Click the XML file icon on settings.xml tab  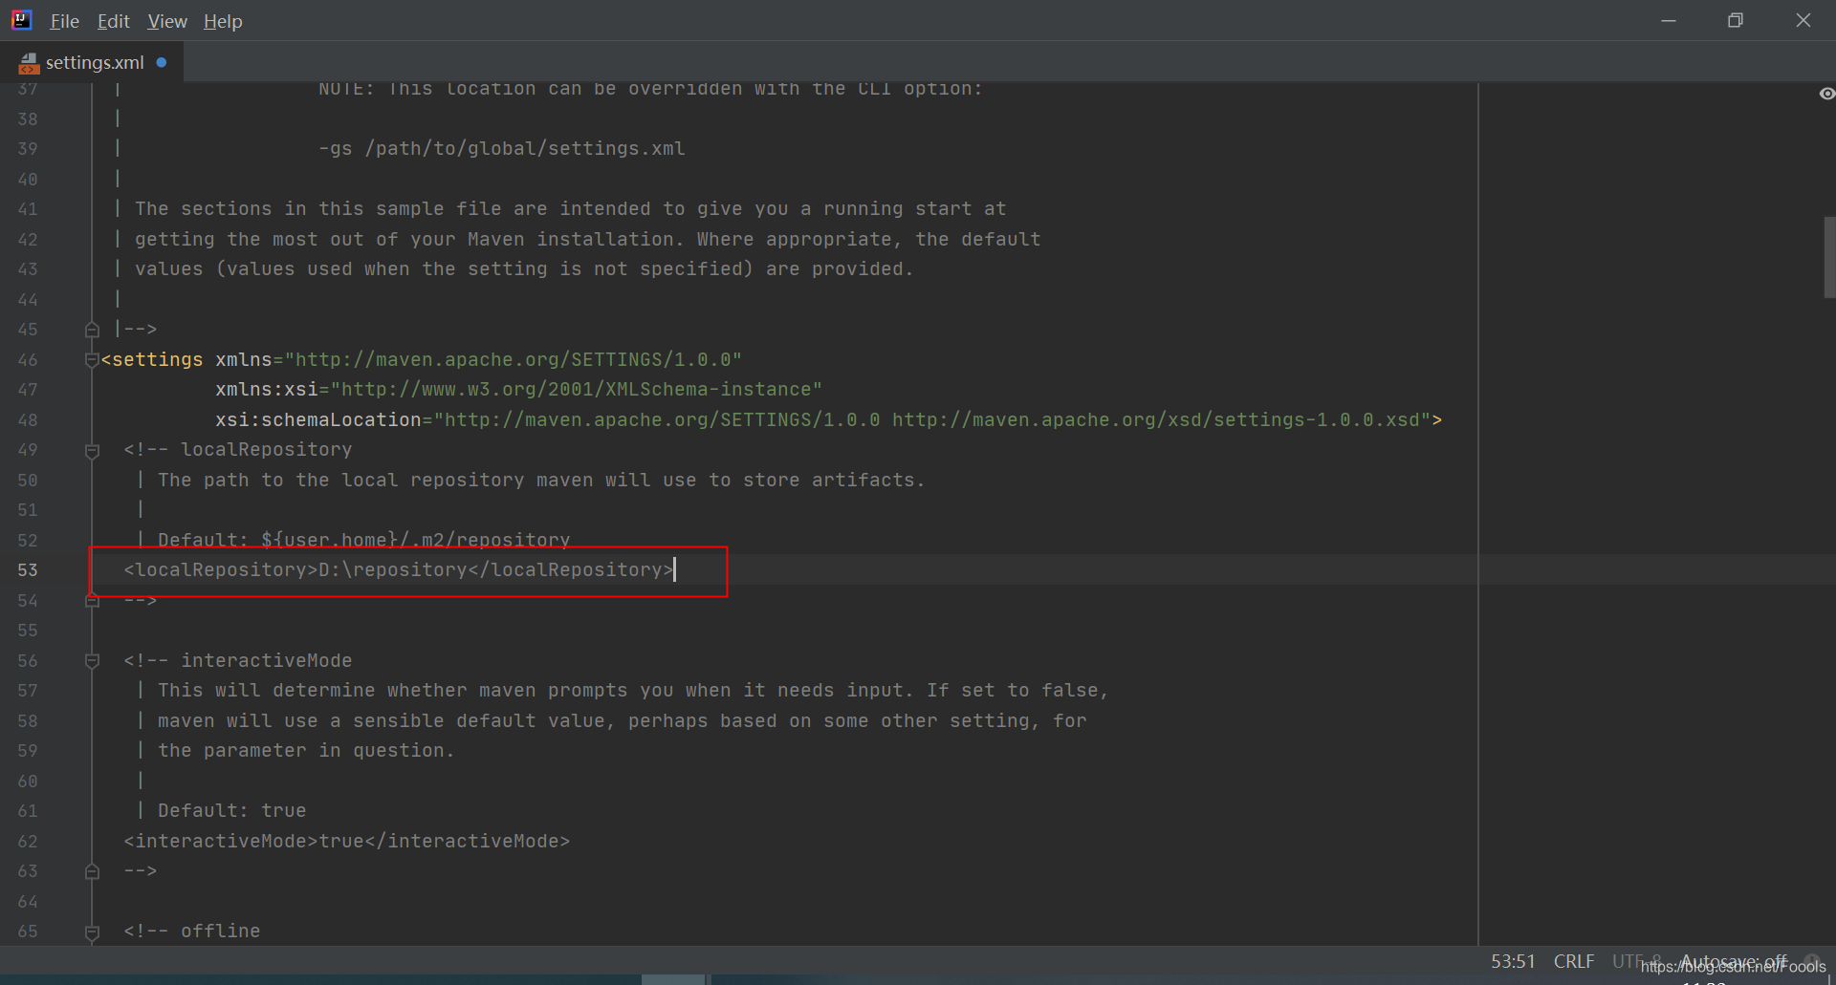click(x=29, y=63)
